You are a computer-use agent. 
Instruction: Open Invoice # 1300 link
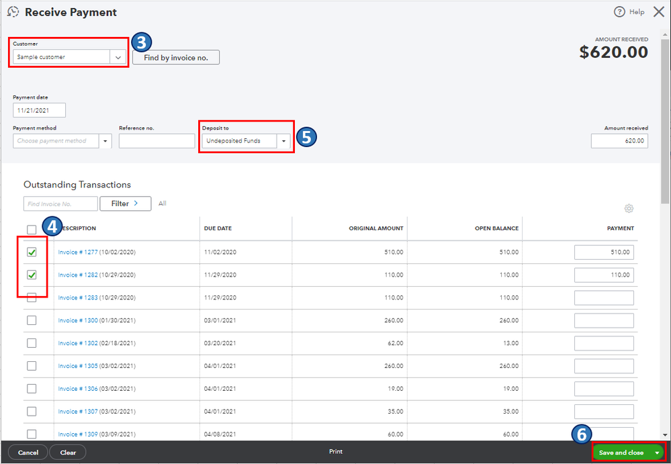click(78, 320)
